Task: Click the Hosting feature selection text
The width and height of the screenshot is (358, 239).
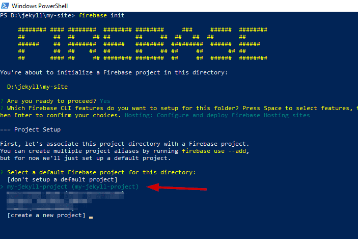Action: (x=217, y=115)
